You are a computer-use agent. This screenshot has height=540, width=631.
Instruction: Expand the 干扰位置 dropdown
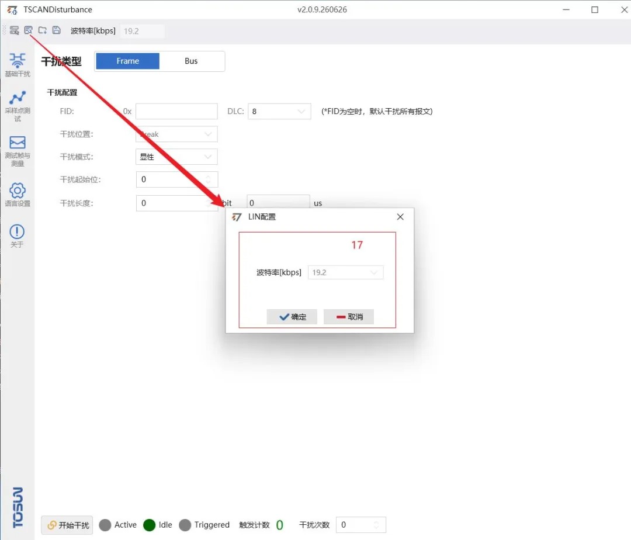point(176,134)
